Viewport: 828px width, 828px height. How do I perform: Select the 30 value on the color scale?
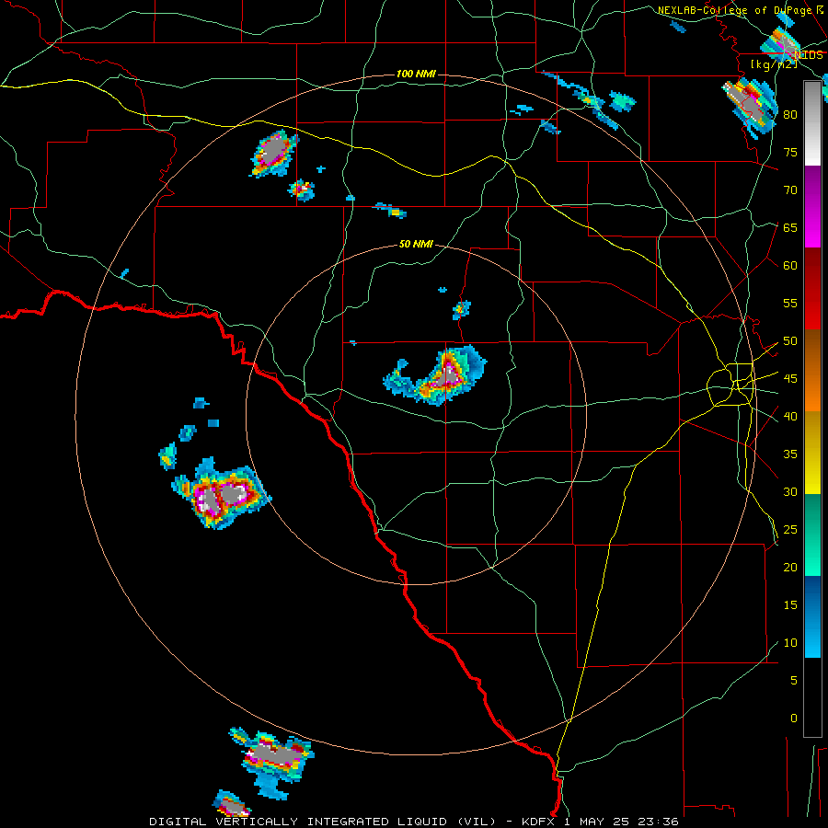(790, 491)
